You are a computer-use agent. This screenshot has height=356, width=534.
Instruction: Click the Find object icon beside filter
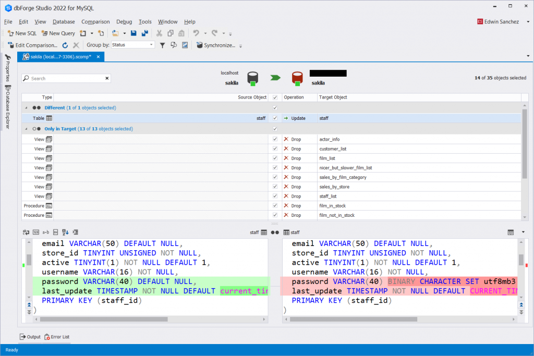point(174,45)
